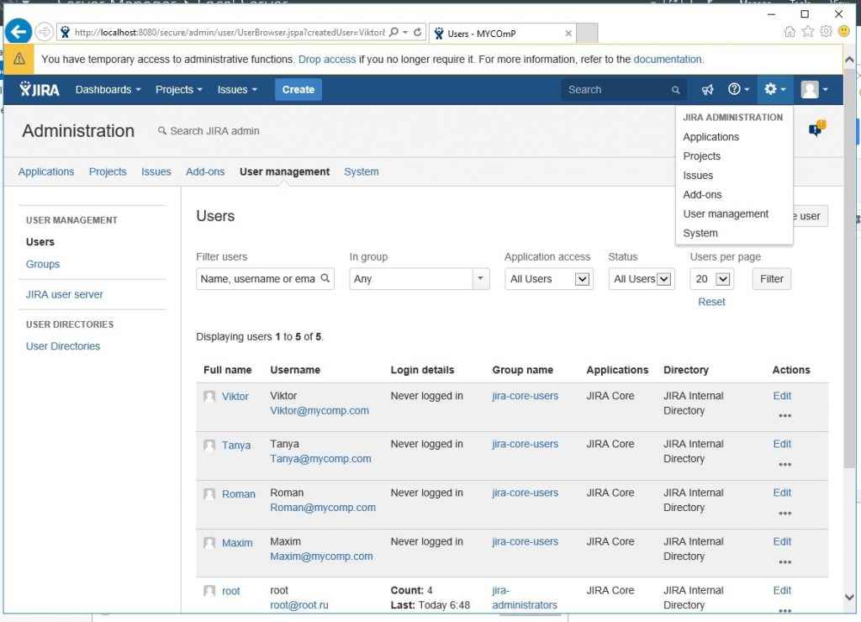Viewport: 861px width, 622px height.
Task: Open Application access All Users dropdown
Action: pyautogui.click(x=548, y=279)
